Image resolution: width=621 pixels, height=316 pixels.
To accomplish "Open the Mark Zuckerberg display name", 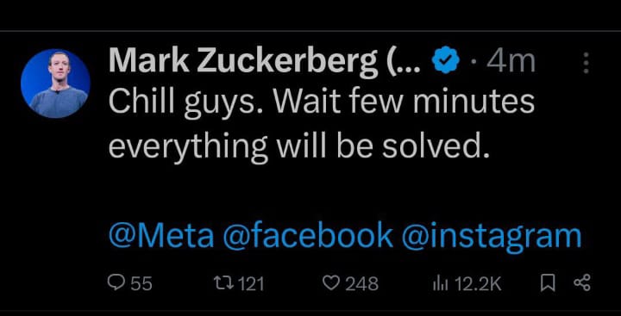I will click(264, 62).
